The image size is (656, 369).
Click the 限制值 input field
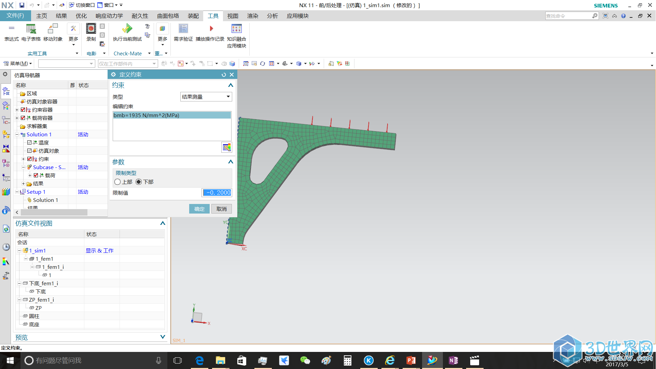[x=217, y=193]
